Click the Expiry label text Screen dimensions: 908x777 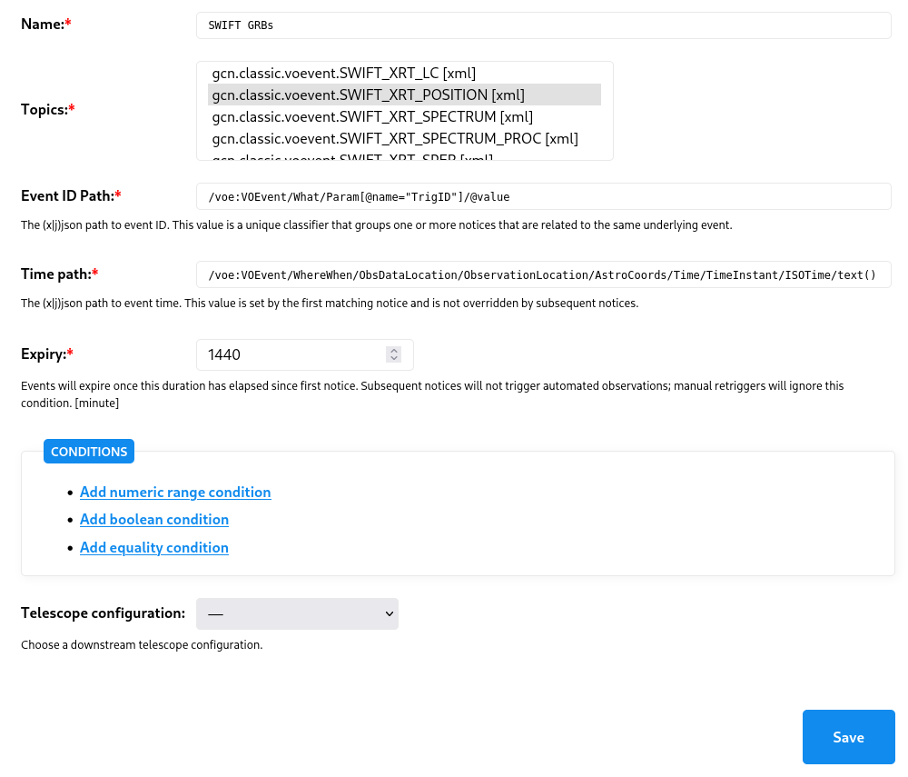pos(42,354)
